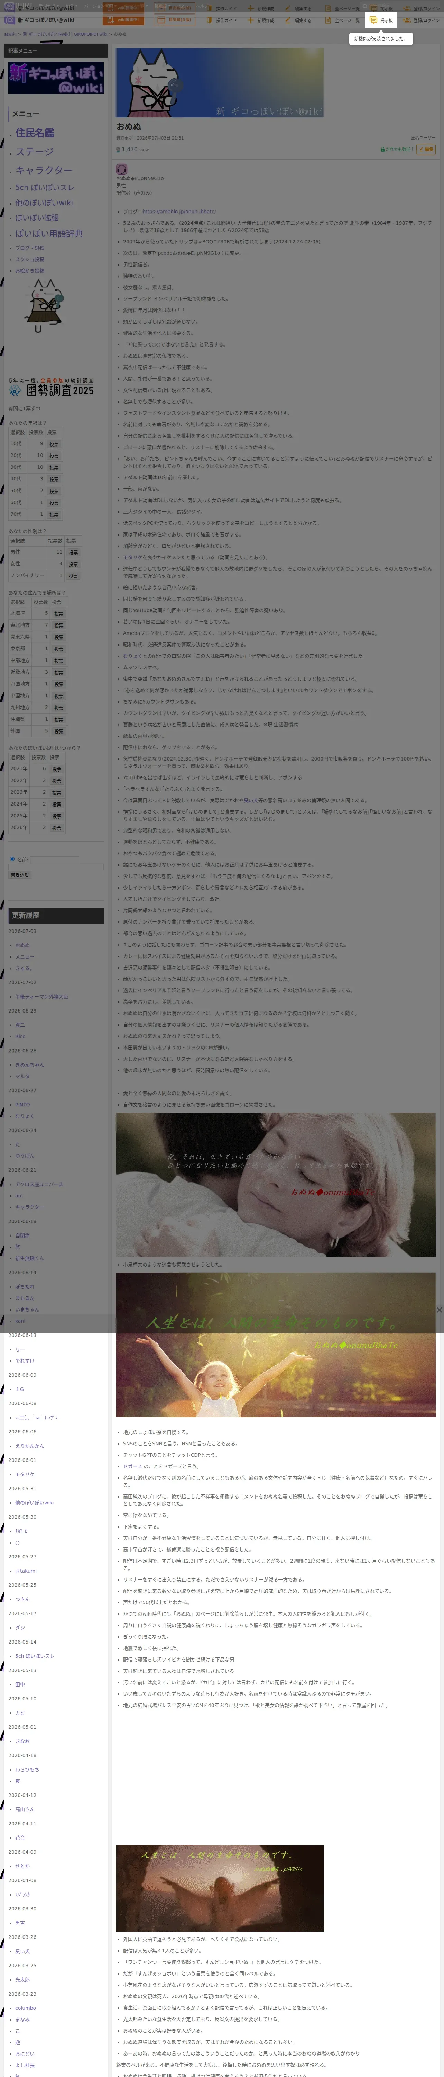Select the 名前 radio button
The height and width of the screenshot is (2077, 444).
(12, 859)
